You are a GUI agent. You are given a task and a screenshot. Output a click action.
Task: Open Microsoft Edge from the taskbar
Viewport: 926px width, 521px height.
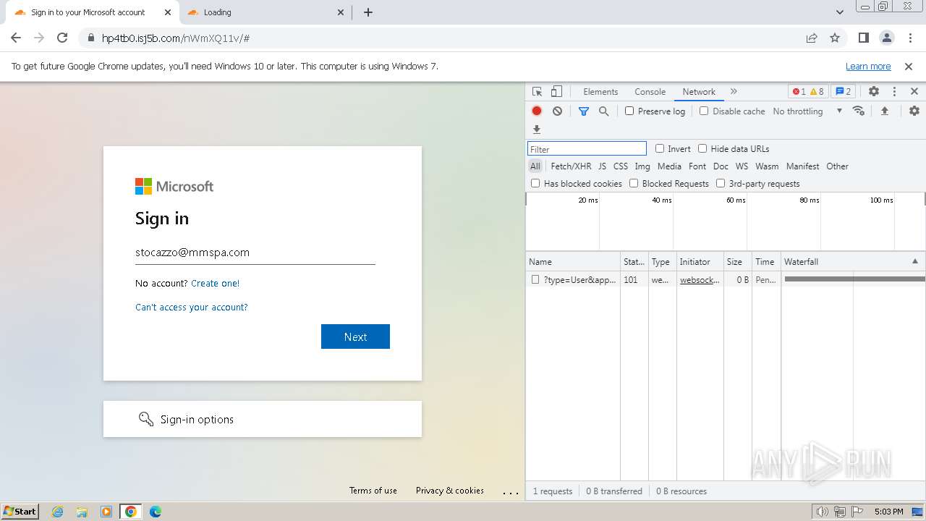(155, 512)
